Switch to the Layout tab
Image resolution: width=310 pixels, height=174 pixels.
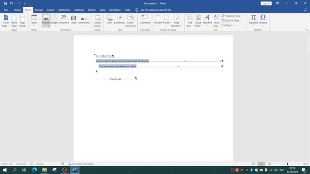pyautogui.click(x=50, y=10)
